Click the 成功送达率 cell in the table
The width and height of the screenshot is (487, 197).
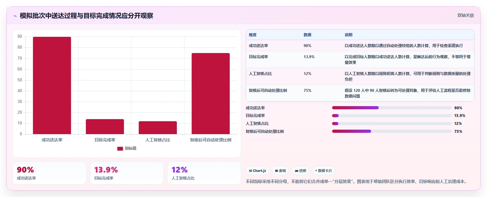pos(258,46)
